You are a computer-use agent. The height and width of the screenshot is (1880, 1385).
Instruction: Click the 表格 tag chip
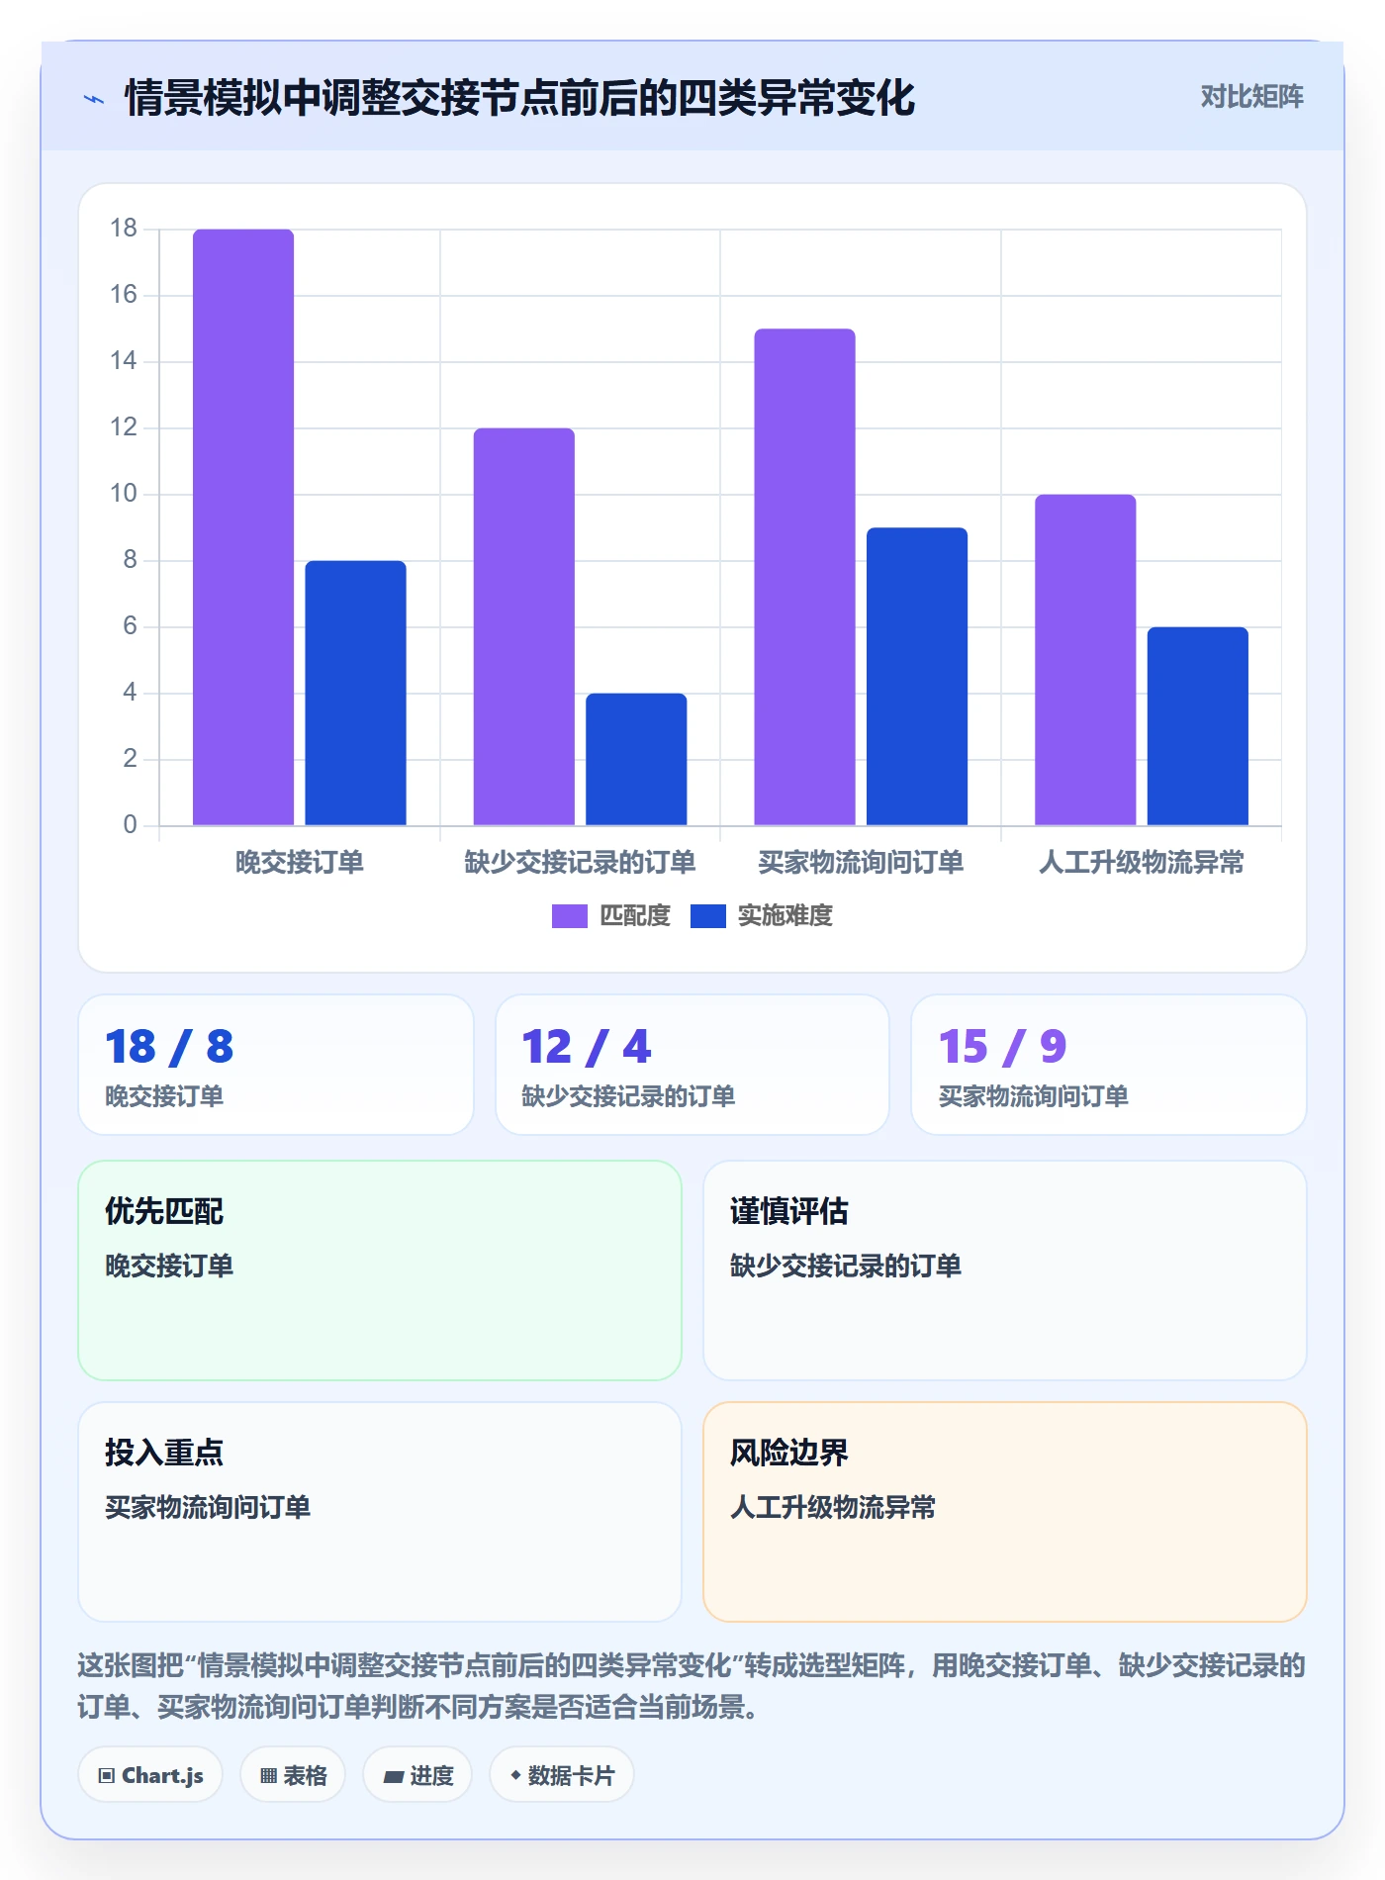pos(293,1775)
